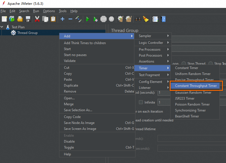Viewport: 226px width, 163px height.
Task: Select Thread Group tree item
Action: point(27,33)
